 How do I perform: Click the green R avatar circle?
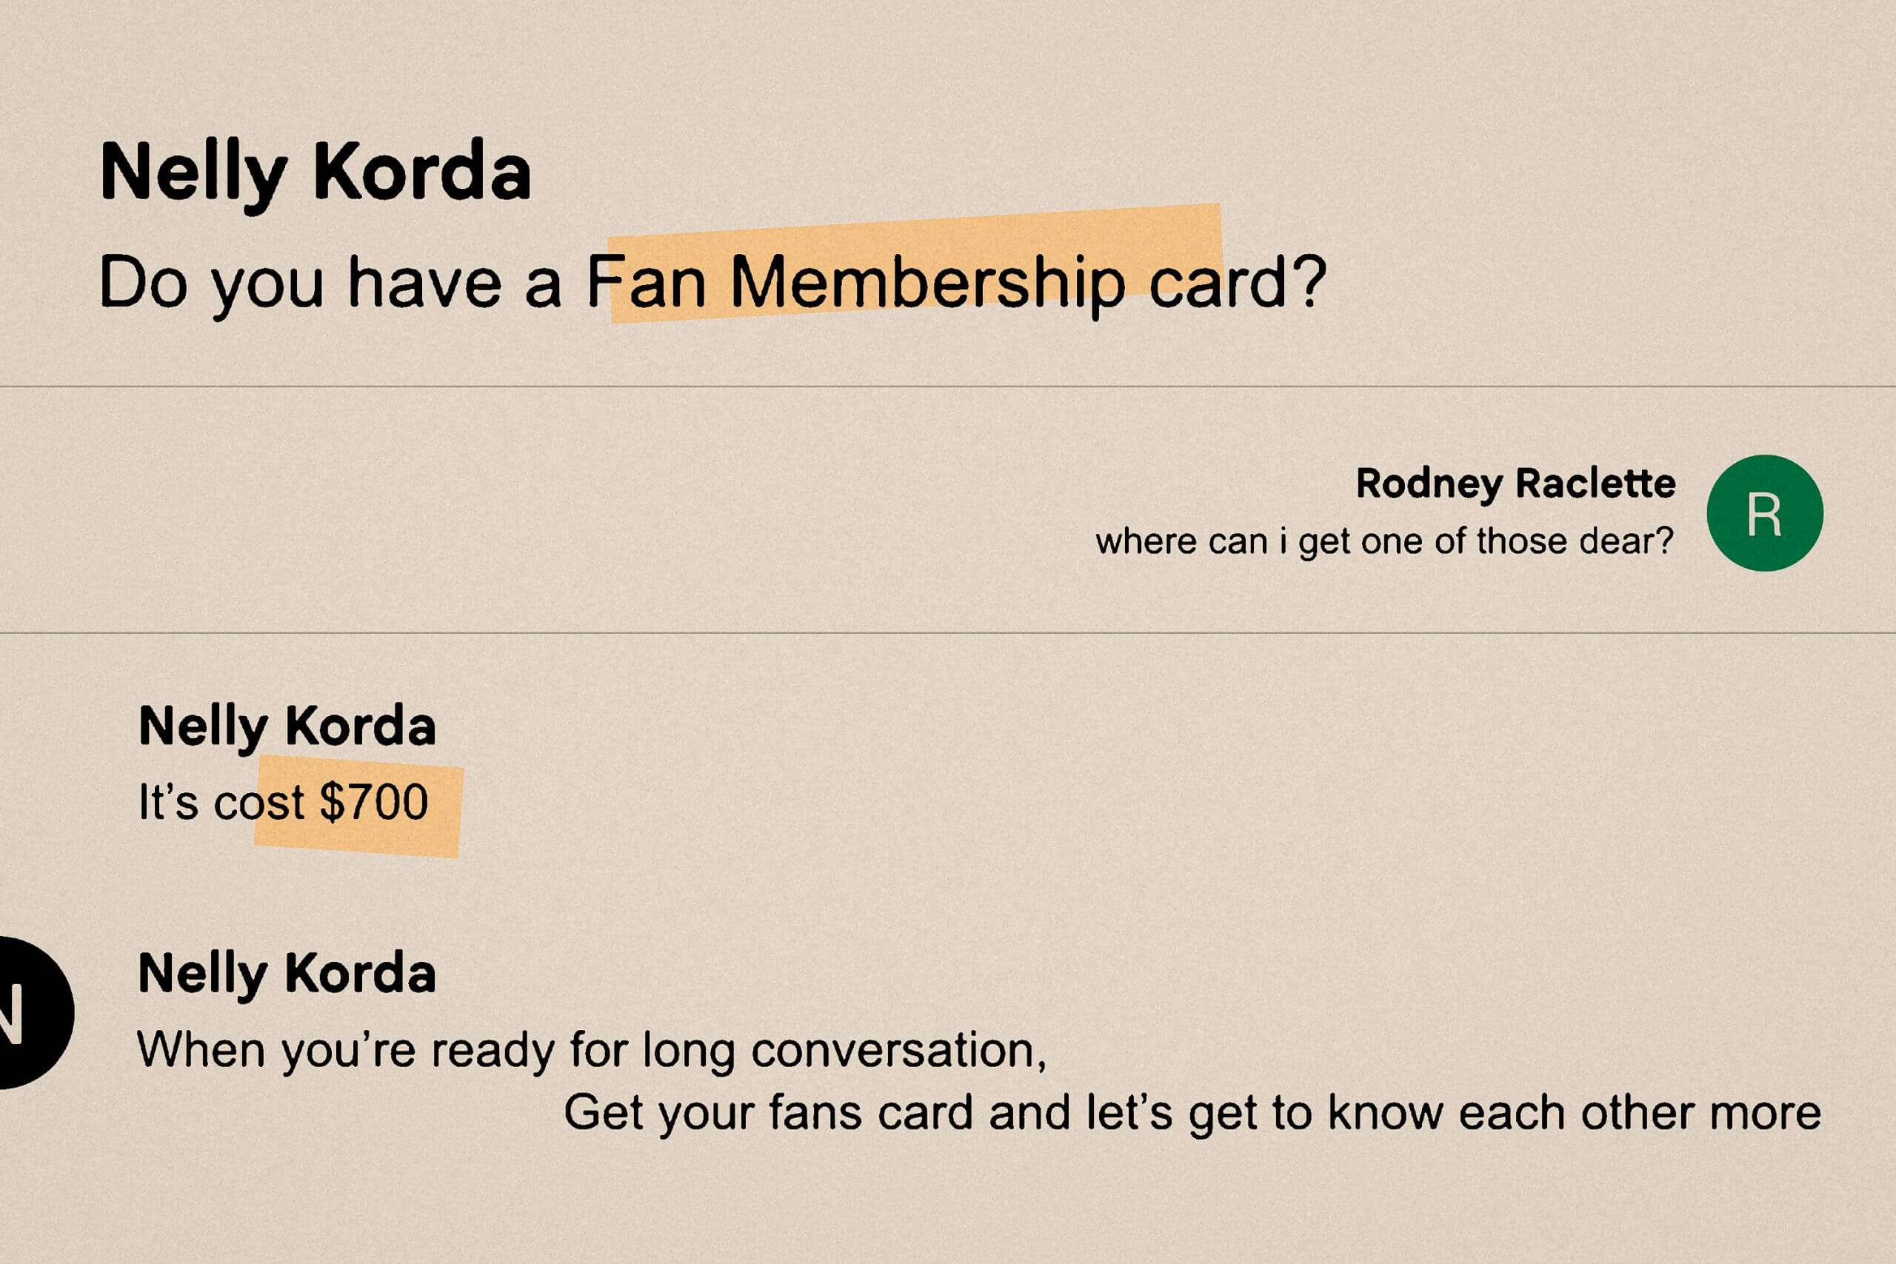pyautogui.click(x=1765, y=512)
